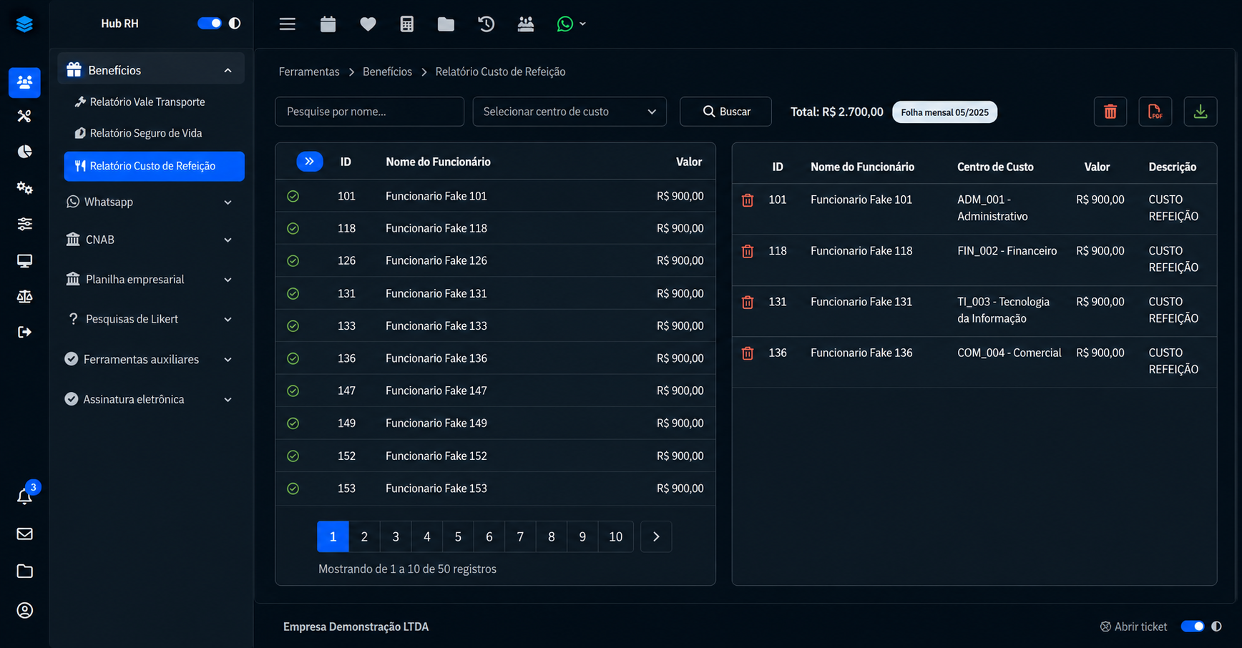Click next page arrow in pagination
1242x648 pixels.
(x=656, y=536)
